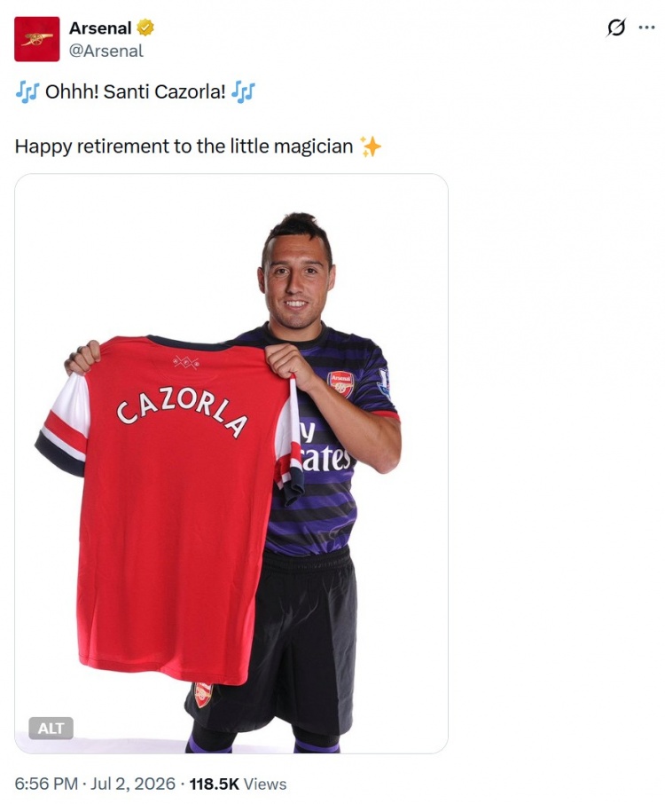Viewport: 665px width, 804px height.
Task: Click the Arsenal crest on purple jersey
Action: (x=340, y=384)
